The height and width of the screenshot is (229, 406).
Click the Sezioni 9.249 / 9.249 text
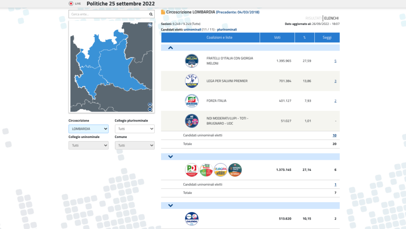tap(181, 24)
